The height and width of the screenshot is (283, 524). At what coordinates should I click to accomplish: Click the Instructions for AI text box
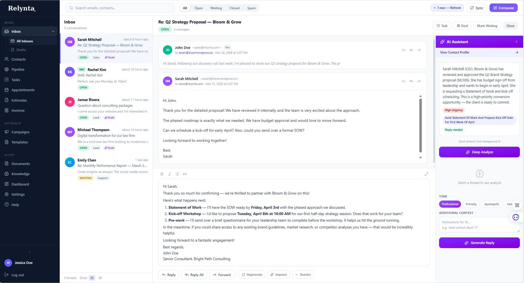479,225
